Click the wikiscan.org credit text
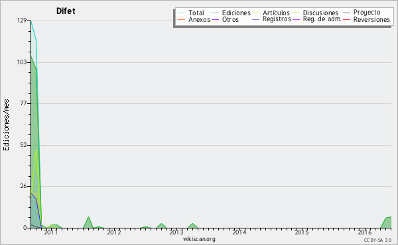398x245 pixels. 199,239
